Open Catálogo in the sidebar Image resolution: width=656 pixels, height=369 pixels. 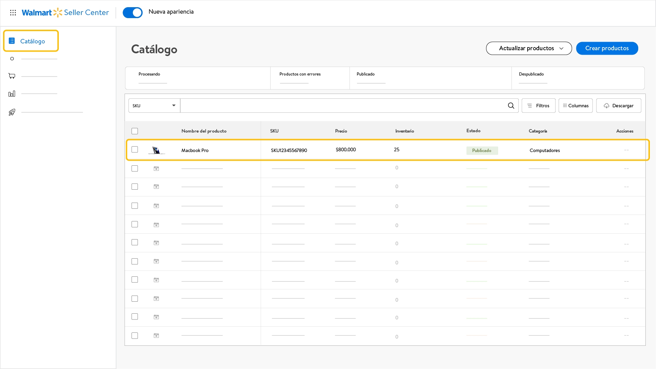31,41
